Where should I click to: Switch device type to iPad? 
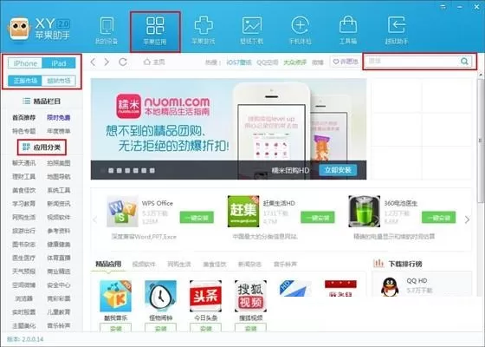point(59,63)
